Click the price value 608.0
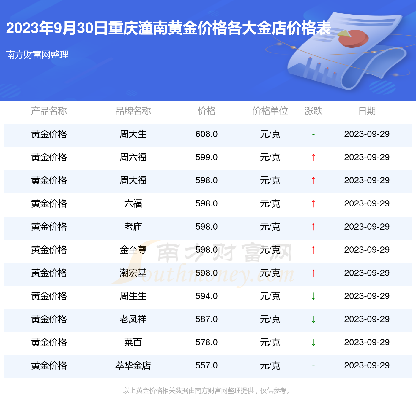 click(207, 134)
